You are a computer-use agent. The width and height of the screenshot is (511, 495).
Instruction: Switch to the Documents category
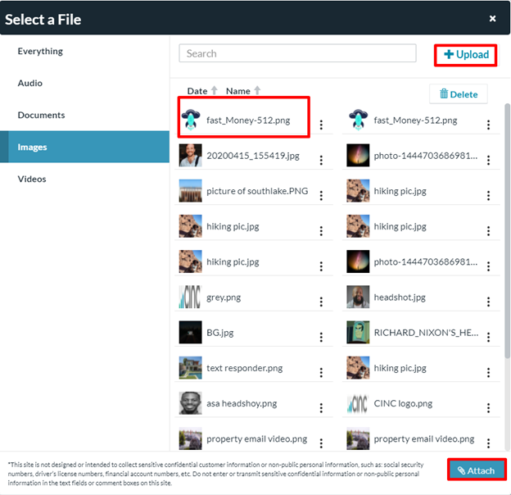(84, 115)
